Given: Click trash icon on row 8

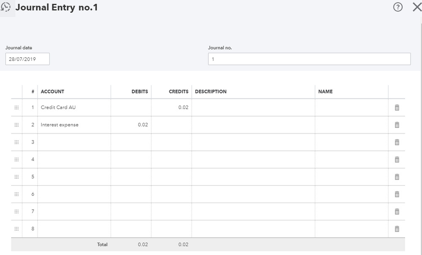Looking at the screenshot, I should tap(397, 229).
